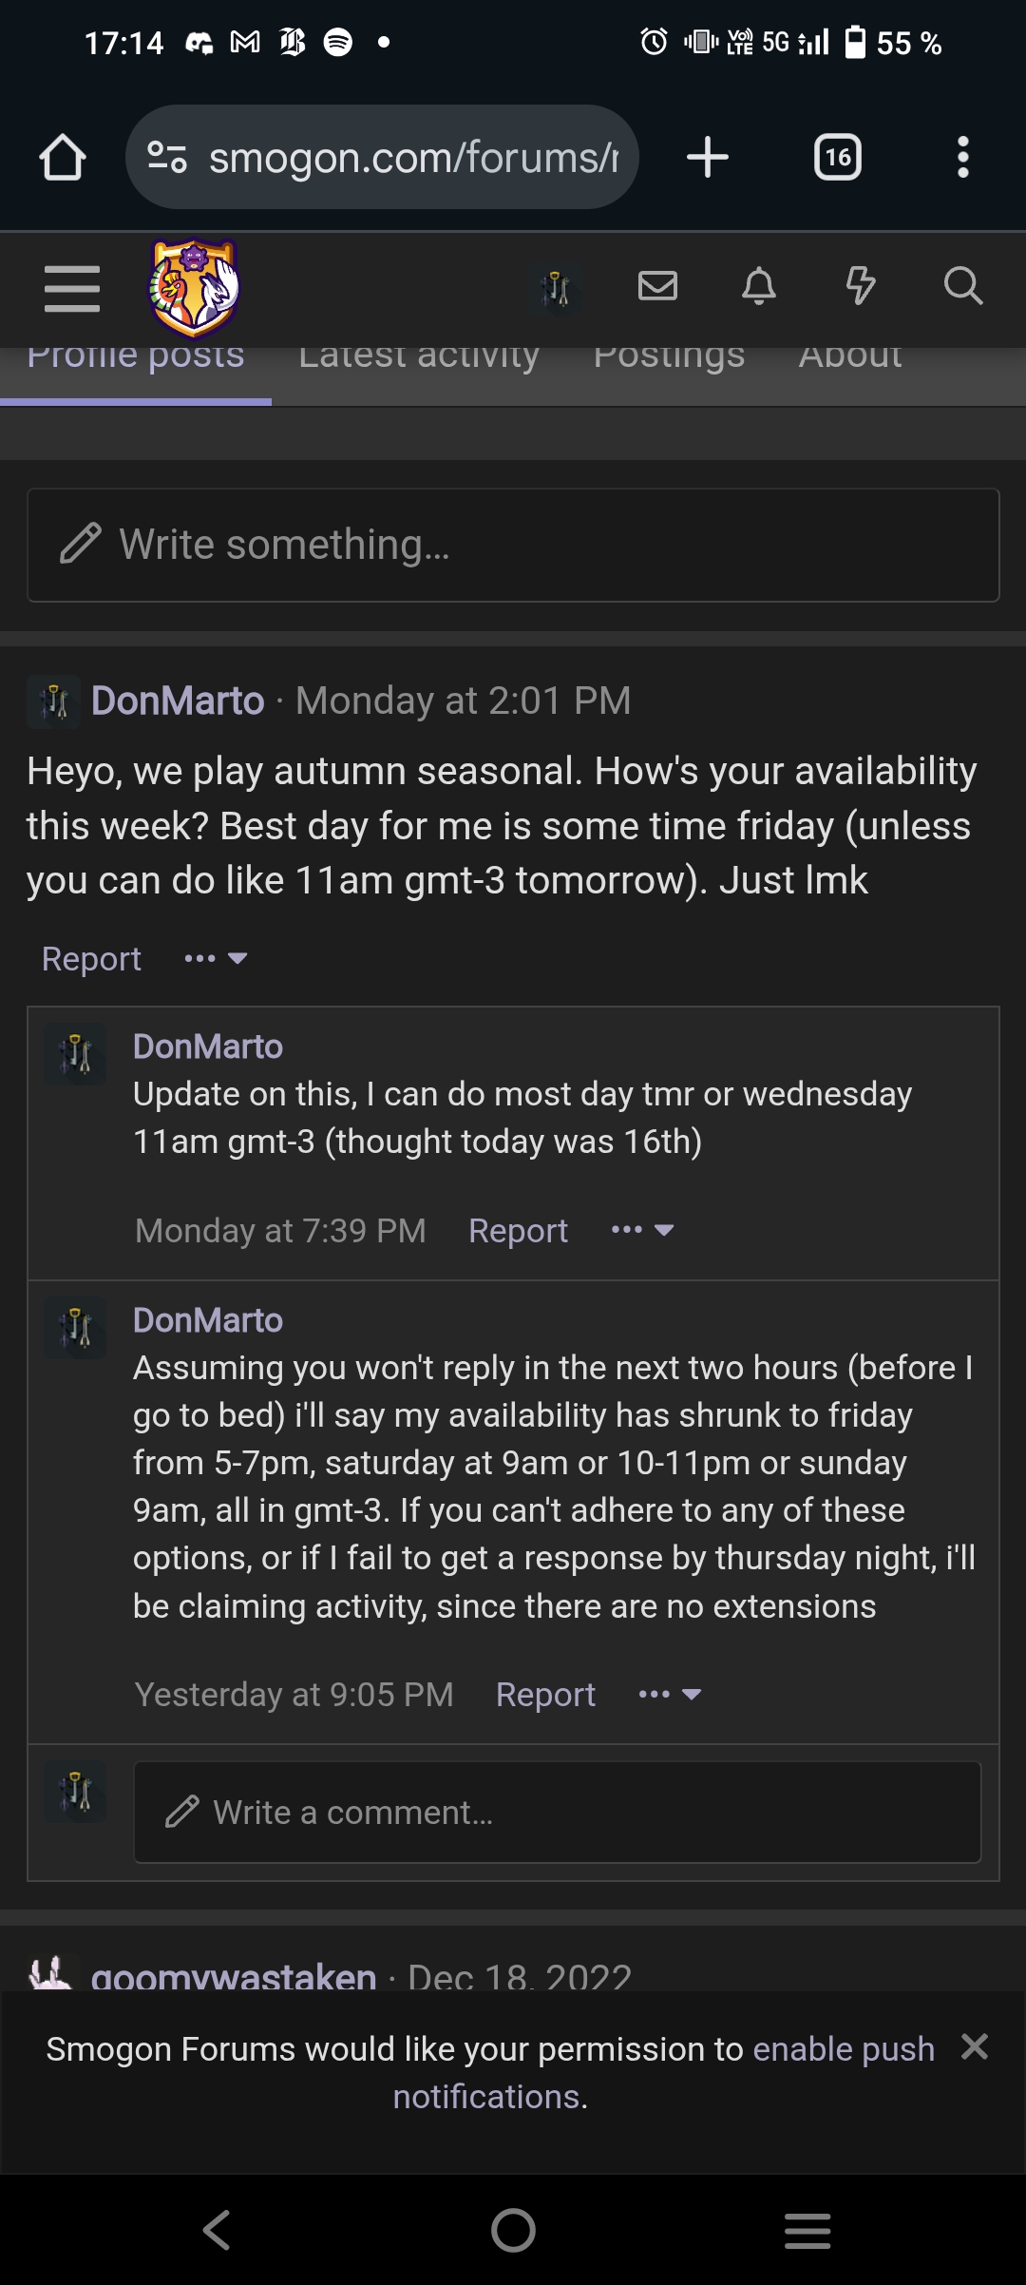Go to browser home page

(63, 157)
